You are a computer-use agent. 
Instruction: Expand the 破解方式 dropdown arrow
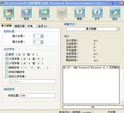click(118, 29)
